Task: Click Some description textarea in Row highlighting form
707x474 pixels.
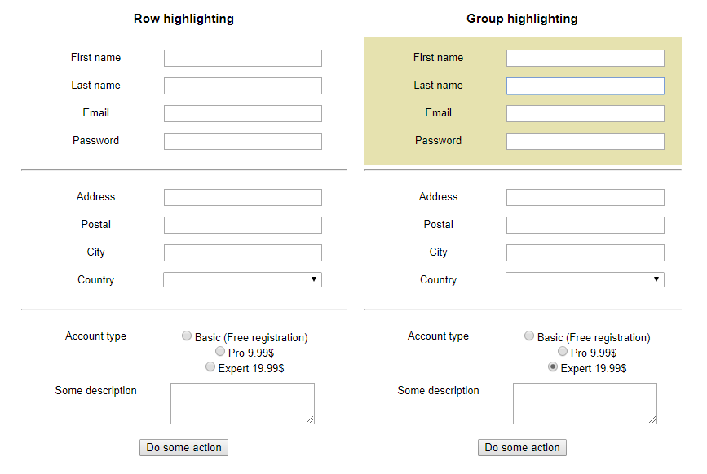Action: pos(242,403)
